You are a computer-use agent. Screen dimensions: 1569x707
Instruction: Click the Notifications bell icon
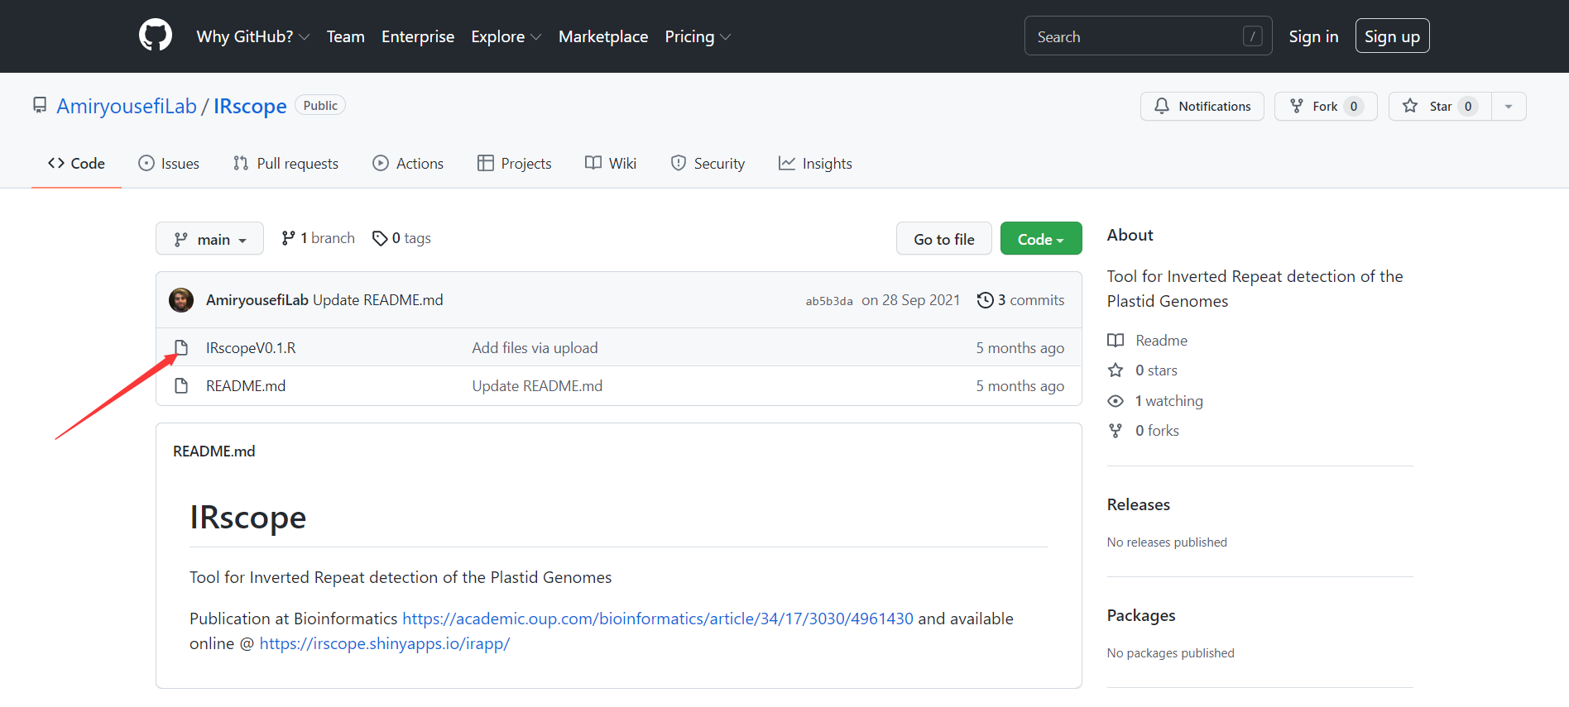pyautogui.click(x=1162, y=106)
